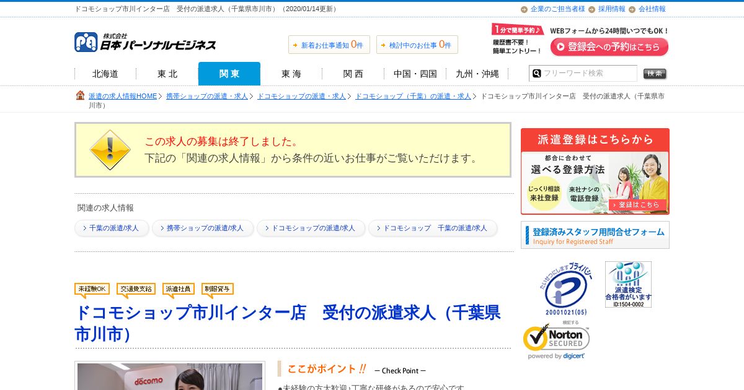Image resolution: width=744 pixels, height=390 pixels.
Task: Click bullet icon beside 採用情報
Action: (x=592, y=9)
